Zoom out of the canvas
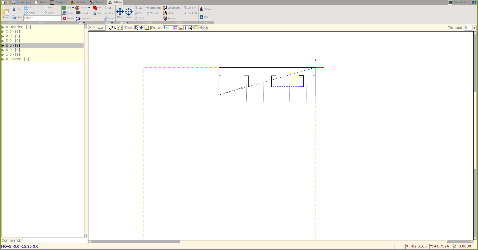The height and width of the screenshot is (250, 478). click(114, 28)
